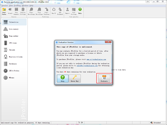Switch to CPU views in sidebar
Screen dimensions: 167x125
[x=14, y=43]
